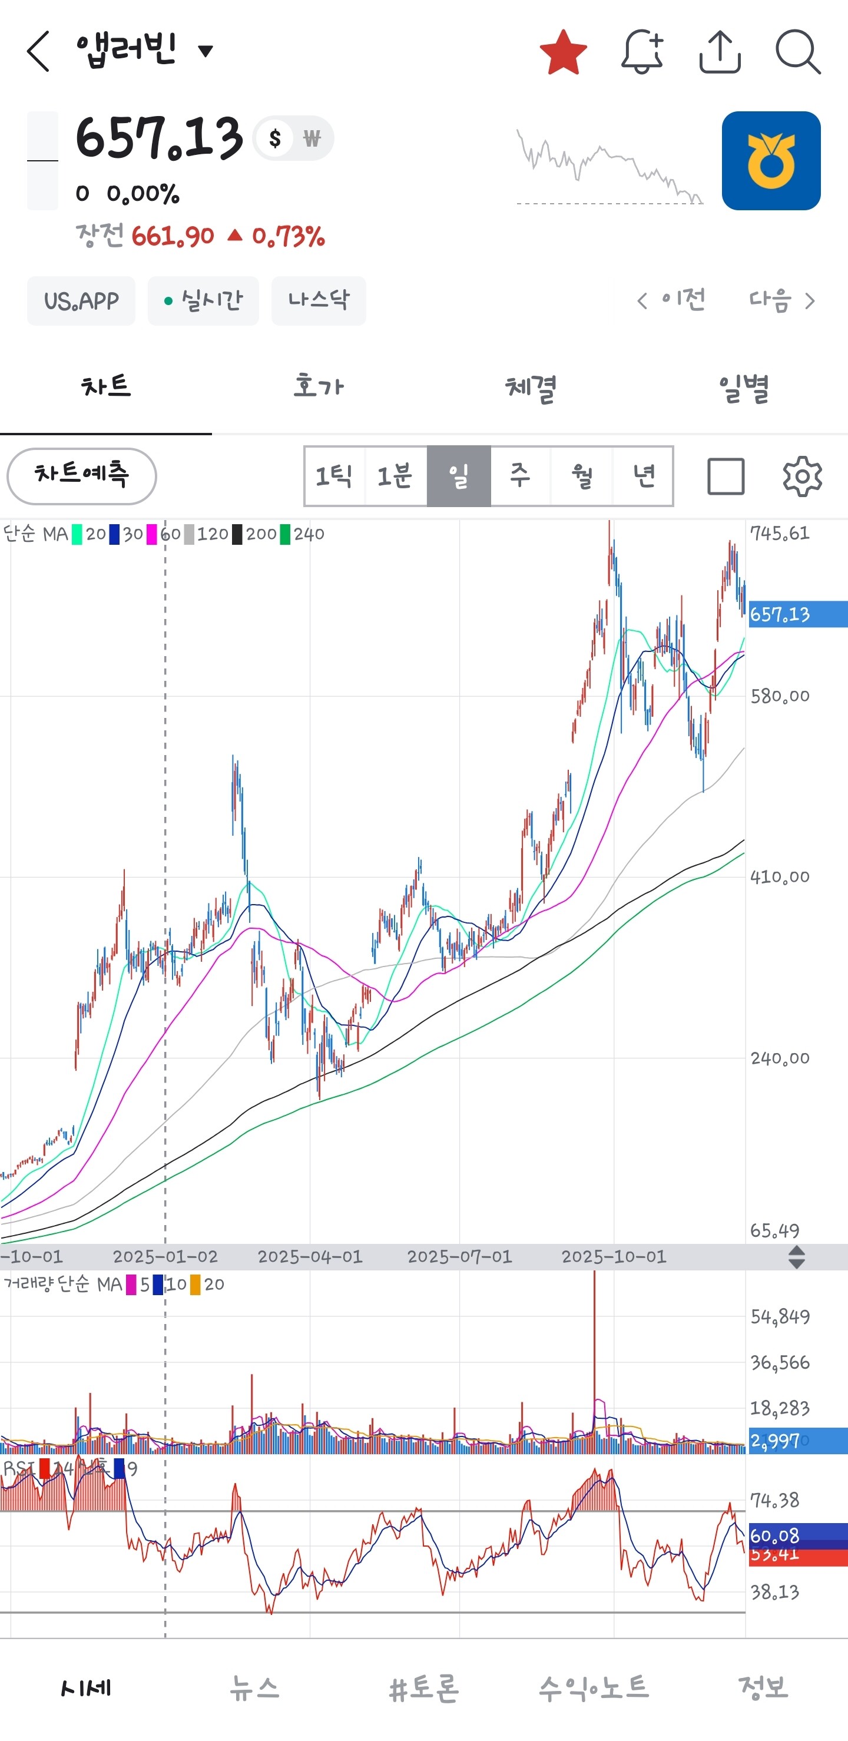This screenshot has height=1741, width=848.
Task: Go to previous stock with 이전
Action: (x=672, y=300)
